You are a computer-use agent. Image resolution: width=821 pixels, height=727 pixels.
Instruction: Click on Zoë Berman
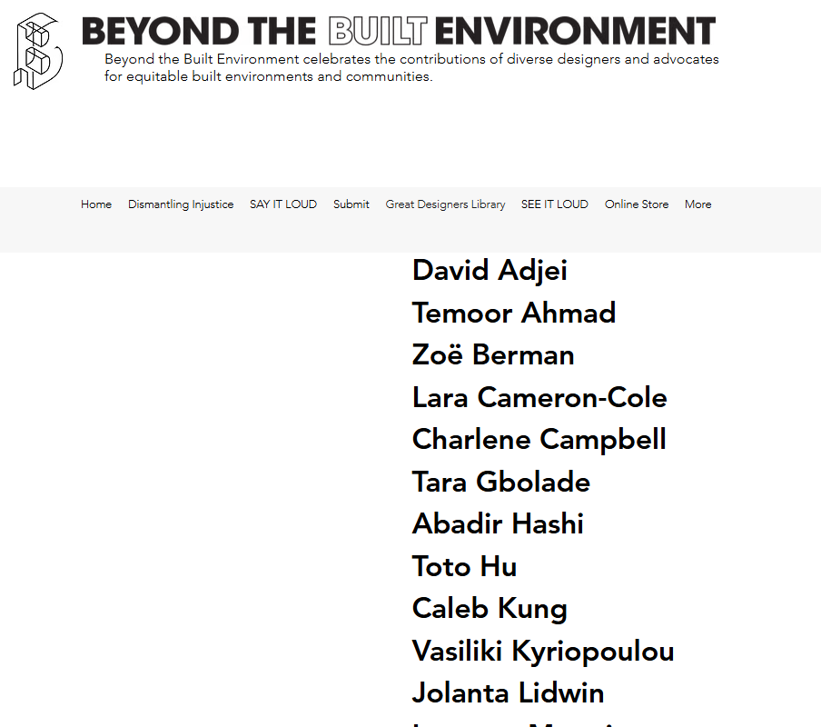(493, 355)
